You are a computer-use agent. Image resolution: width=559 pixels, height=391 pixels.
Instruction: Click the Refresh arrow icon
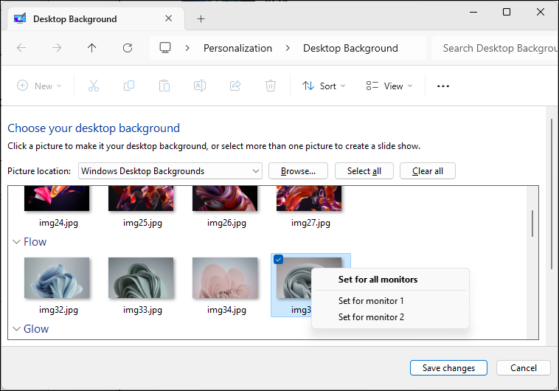coord(128,48)
